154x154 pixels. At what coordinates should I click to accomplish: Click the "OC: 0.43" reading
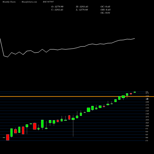pyautogui.click(x=105, y=7)
